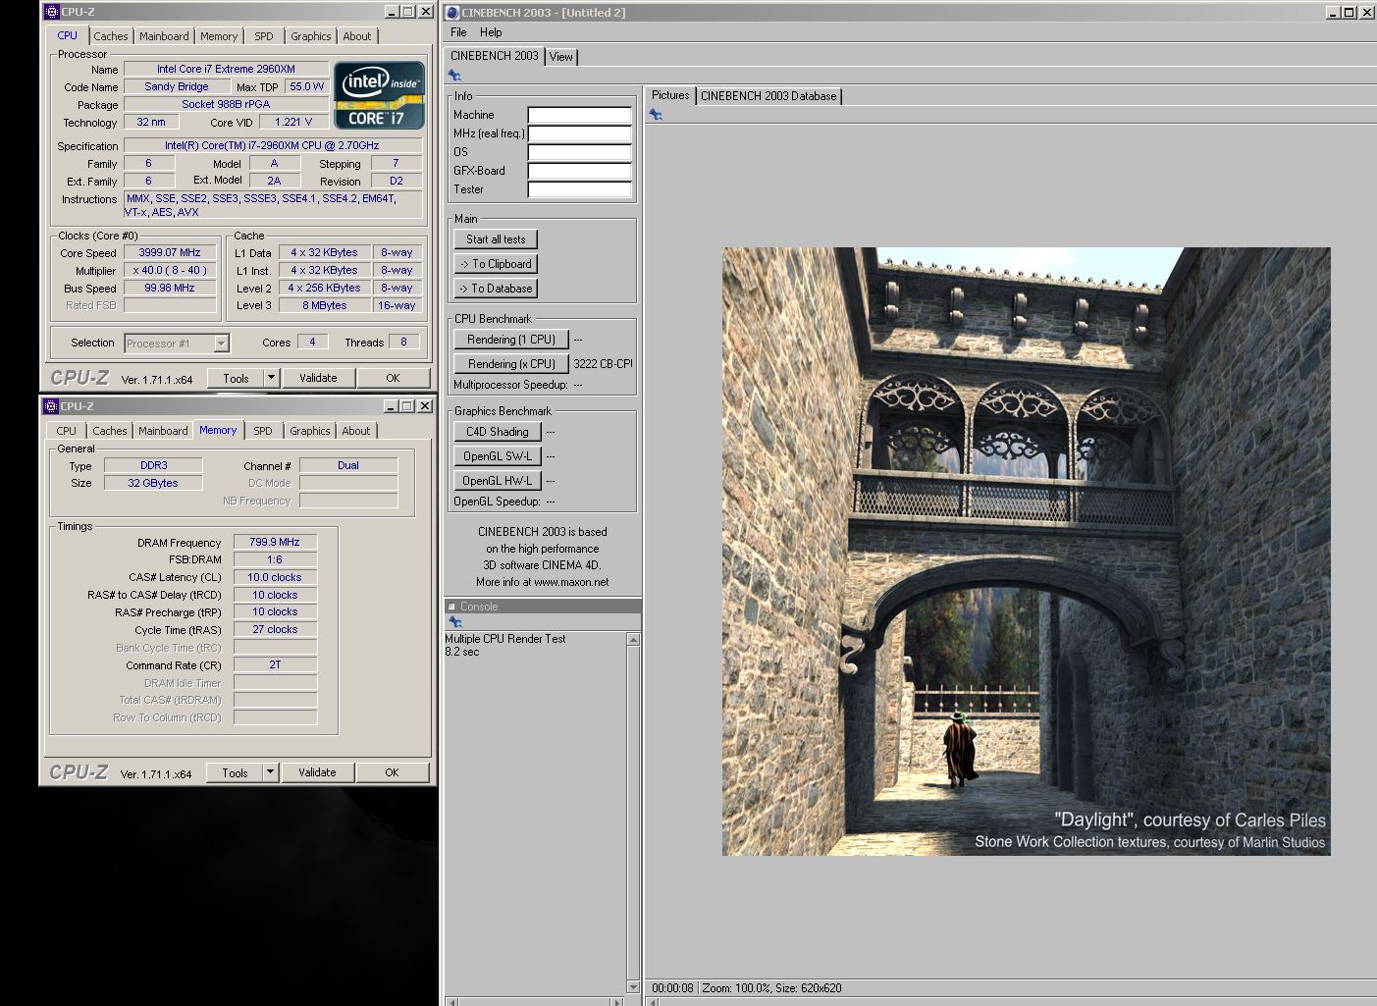1377x1006 pixels.
Task: Switch to Caches tab in upper CPU-Z
Action: [x=111, y=36]
